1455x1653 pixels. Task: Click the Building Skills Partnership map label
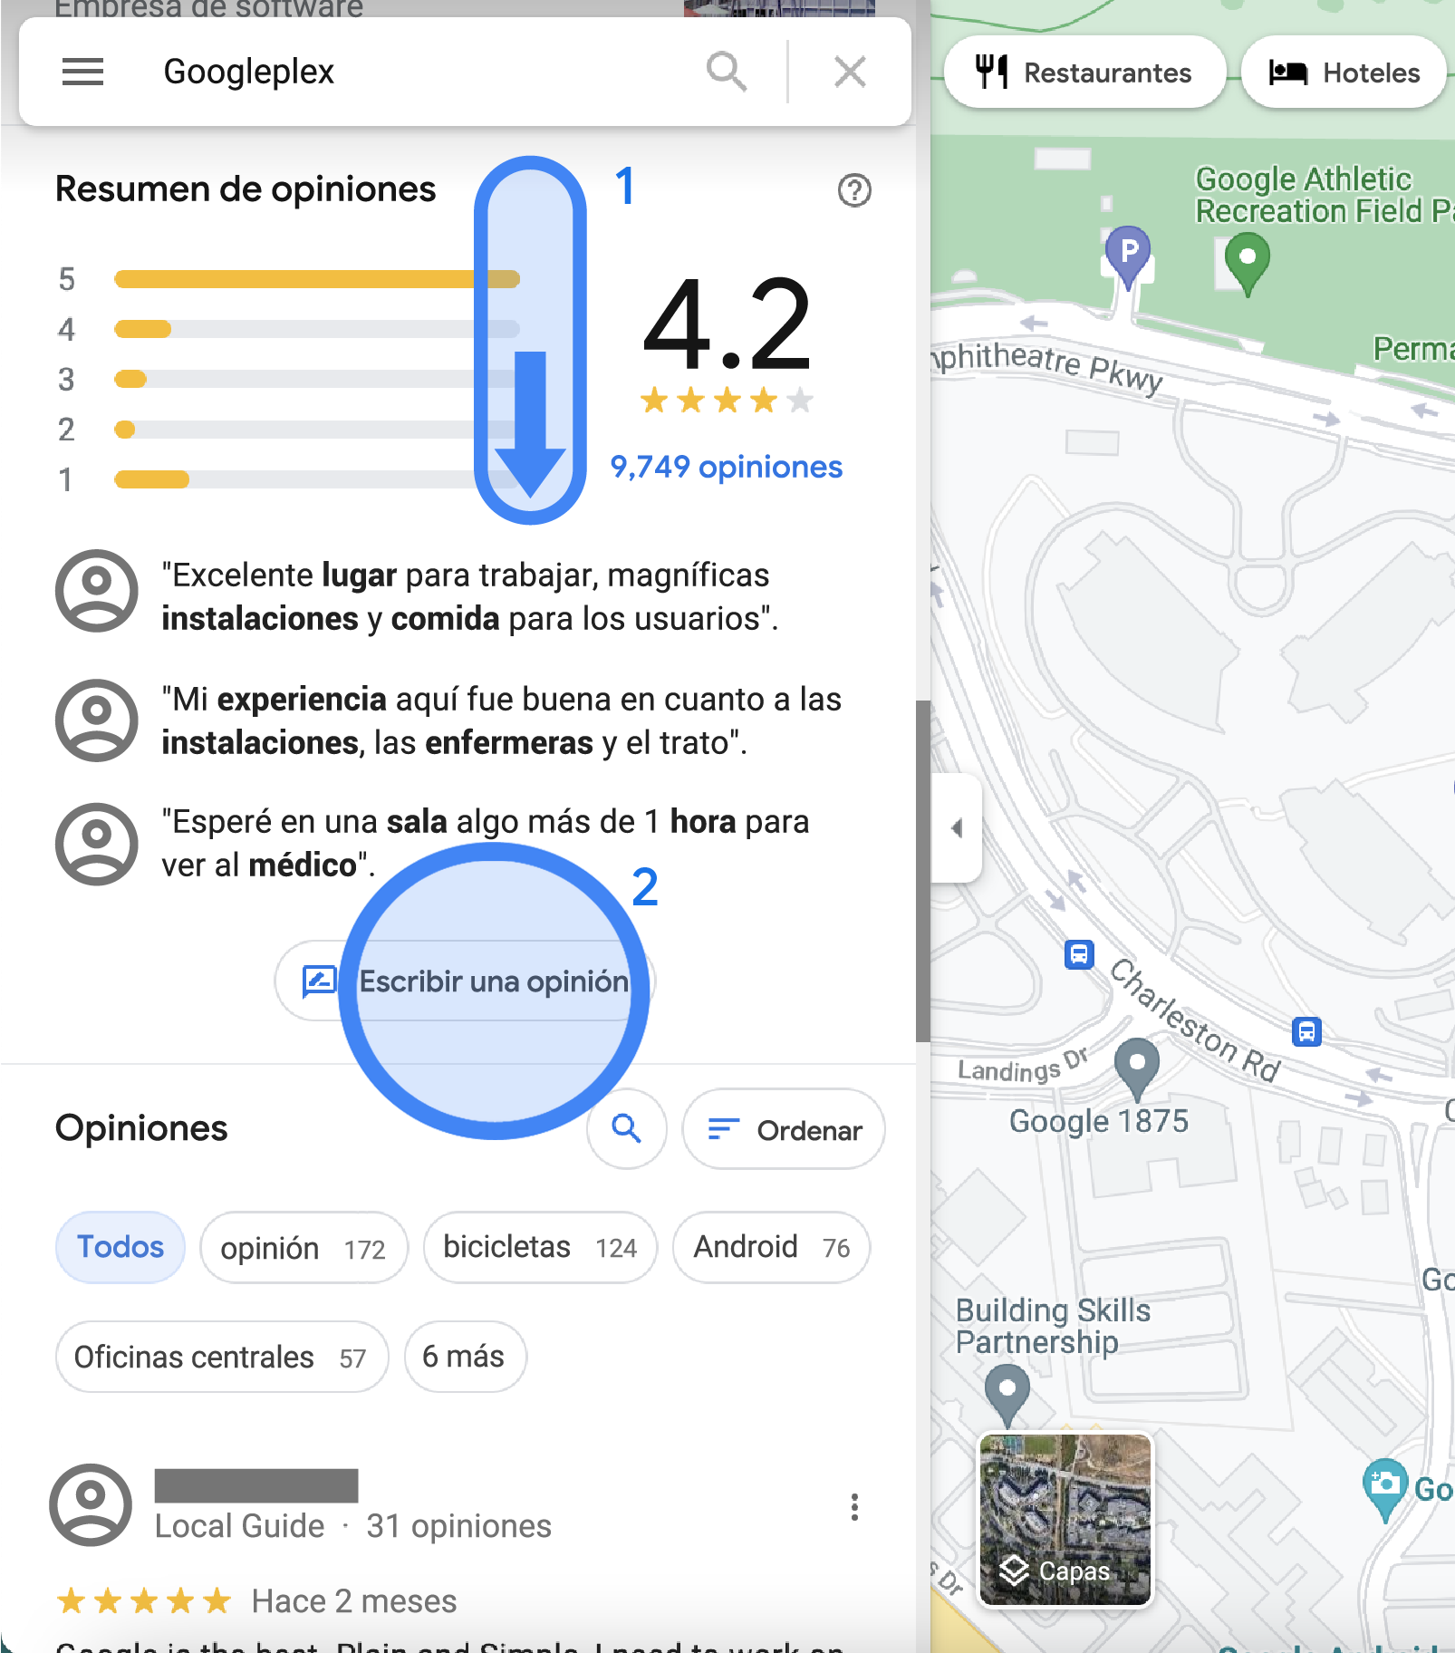(1053, 1326)
